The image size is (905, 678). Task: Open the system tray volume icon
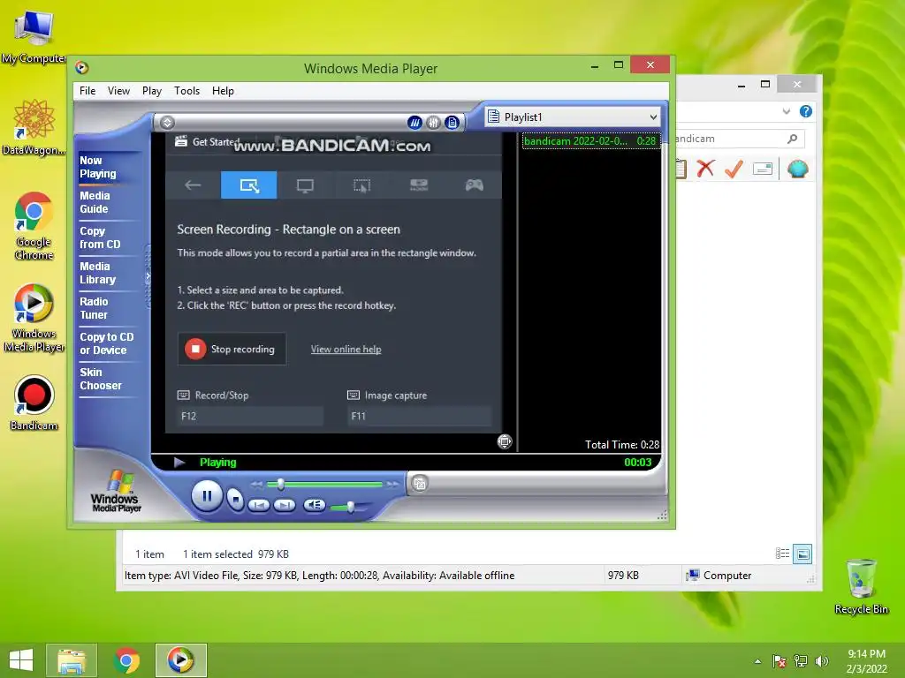tap(822, 661)
